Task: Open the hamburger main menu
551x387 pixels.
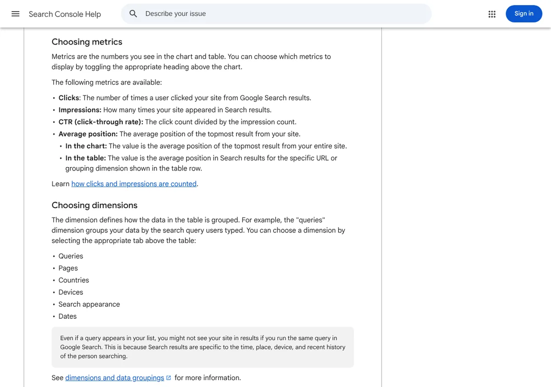Action: pos(16,14)
